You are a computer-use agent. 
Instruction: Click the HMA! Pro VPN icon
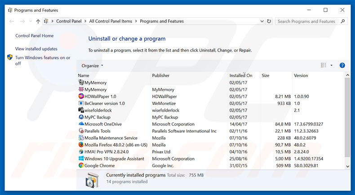[81, 152]
